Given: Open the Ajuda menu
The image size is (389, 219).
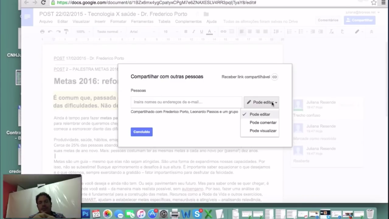Looking at the screenshot, I should click(211, 22).
